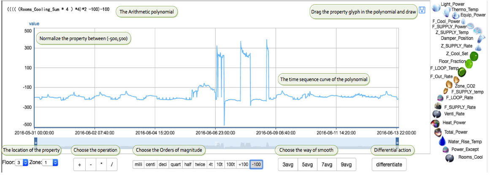The height and width of the screenshot is (175, 490).
Task: Toggle the -100 magnitude option
Action: pyautogui.click(x=256, y=164)
